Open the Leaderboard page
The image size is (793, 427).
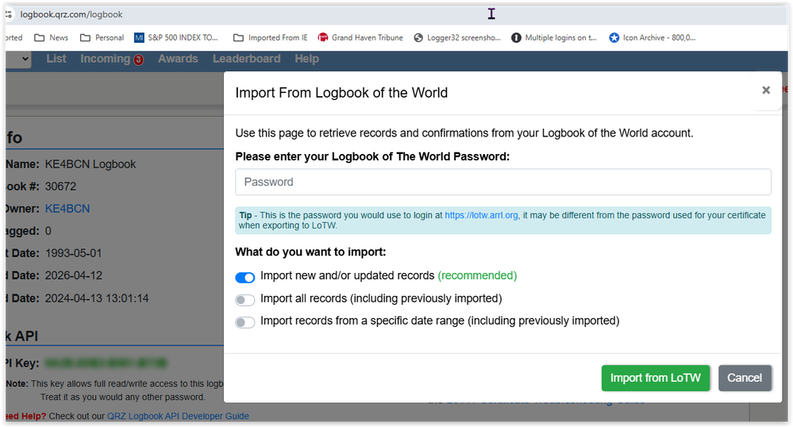246,59
